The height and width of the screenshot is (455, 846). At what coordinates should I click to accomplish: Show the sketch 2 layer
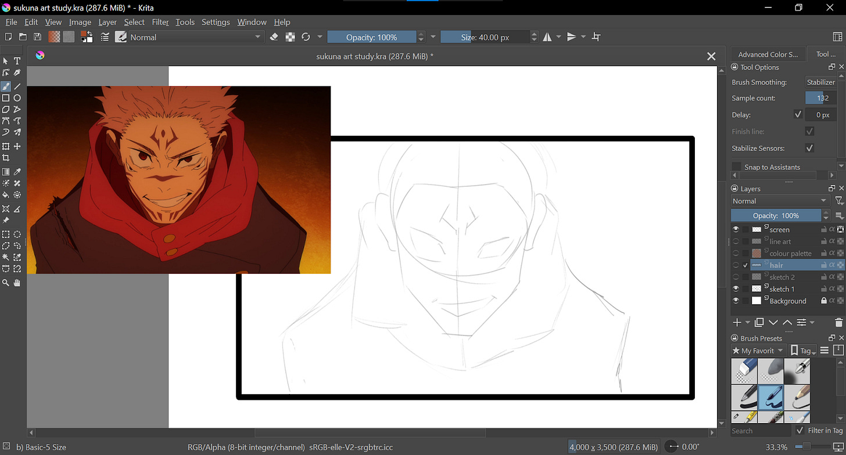(x=736, y=277)
